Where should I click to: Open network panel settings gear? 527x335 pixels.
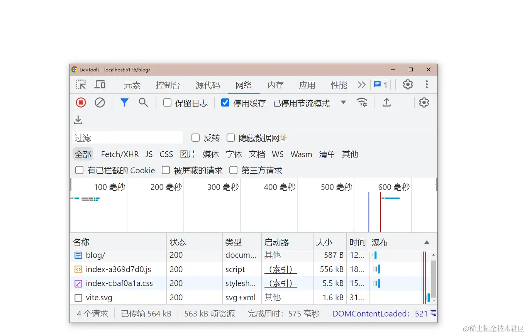coord(424,102)
